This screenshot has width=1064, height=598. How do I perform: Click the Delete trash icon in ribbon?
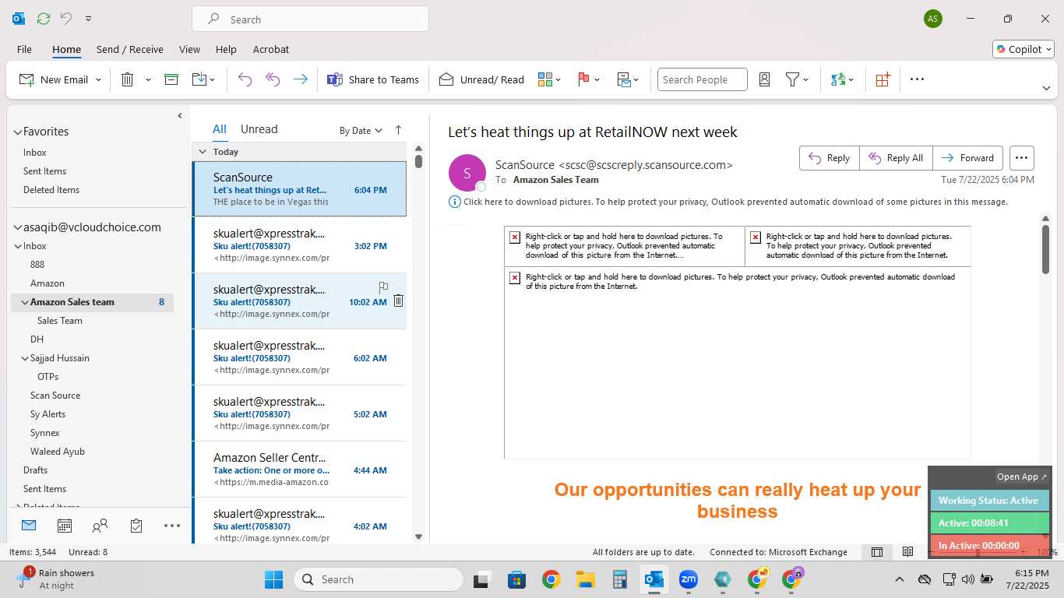click(128, 79)
